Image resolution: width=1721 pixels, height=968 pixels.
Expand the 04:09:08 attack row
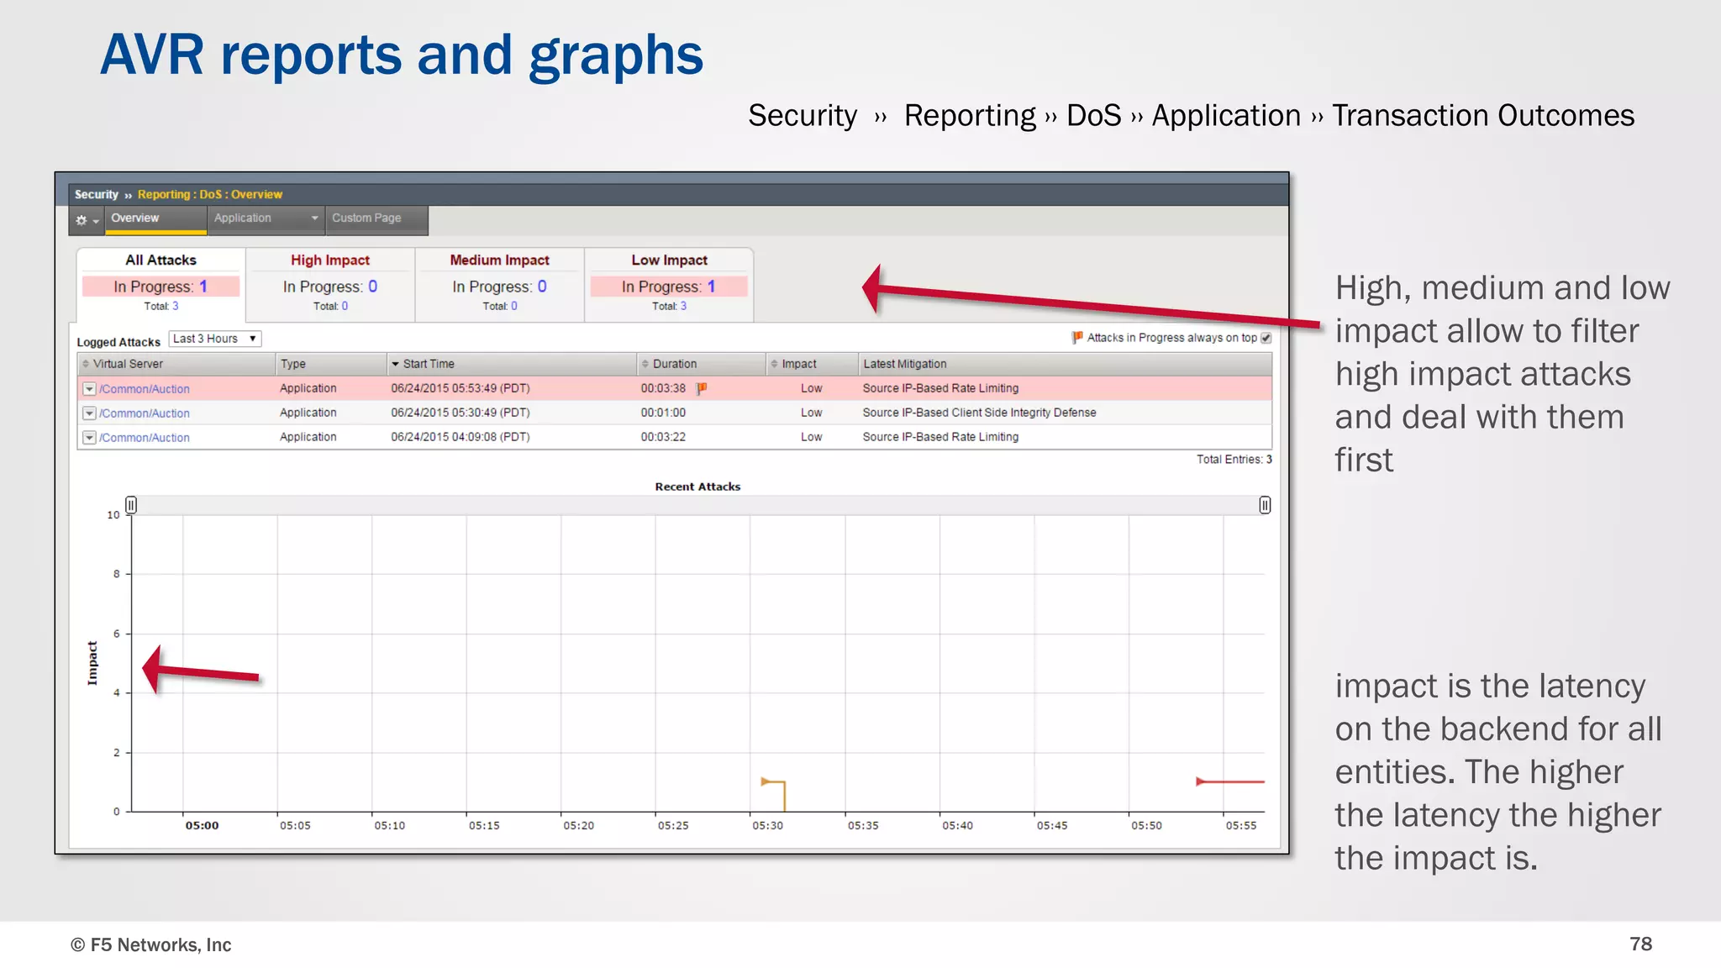(x=89, y=438)
